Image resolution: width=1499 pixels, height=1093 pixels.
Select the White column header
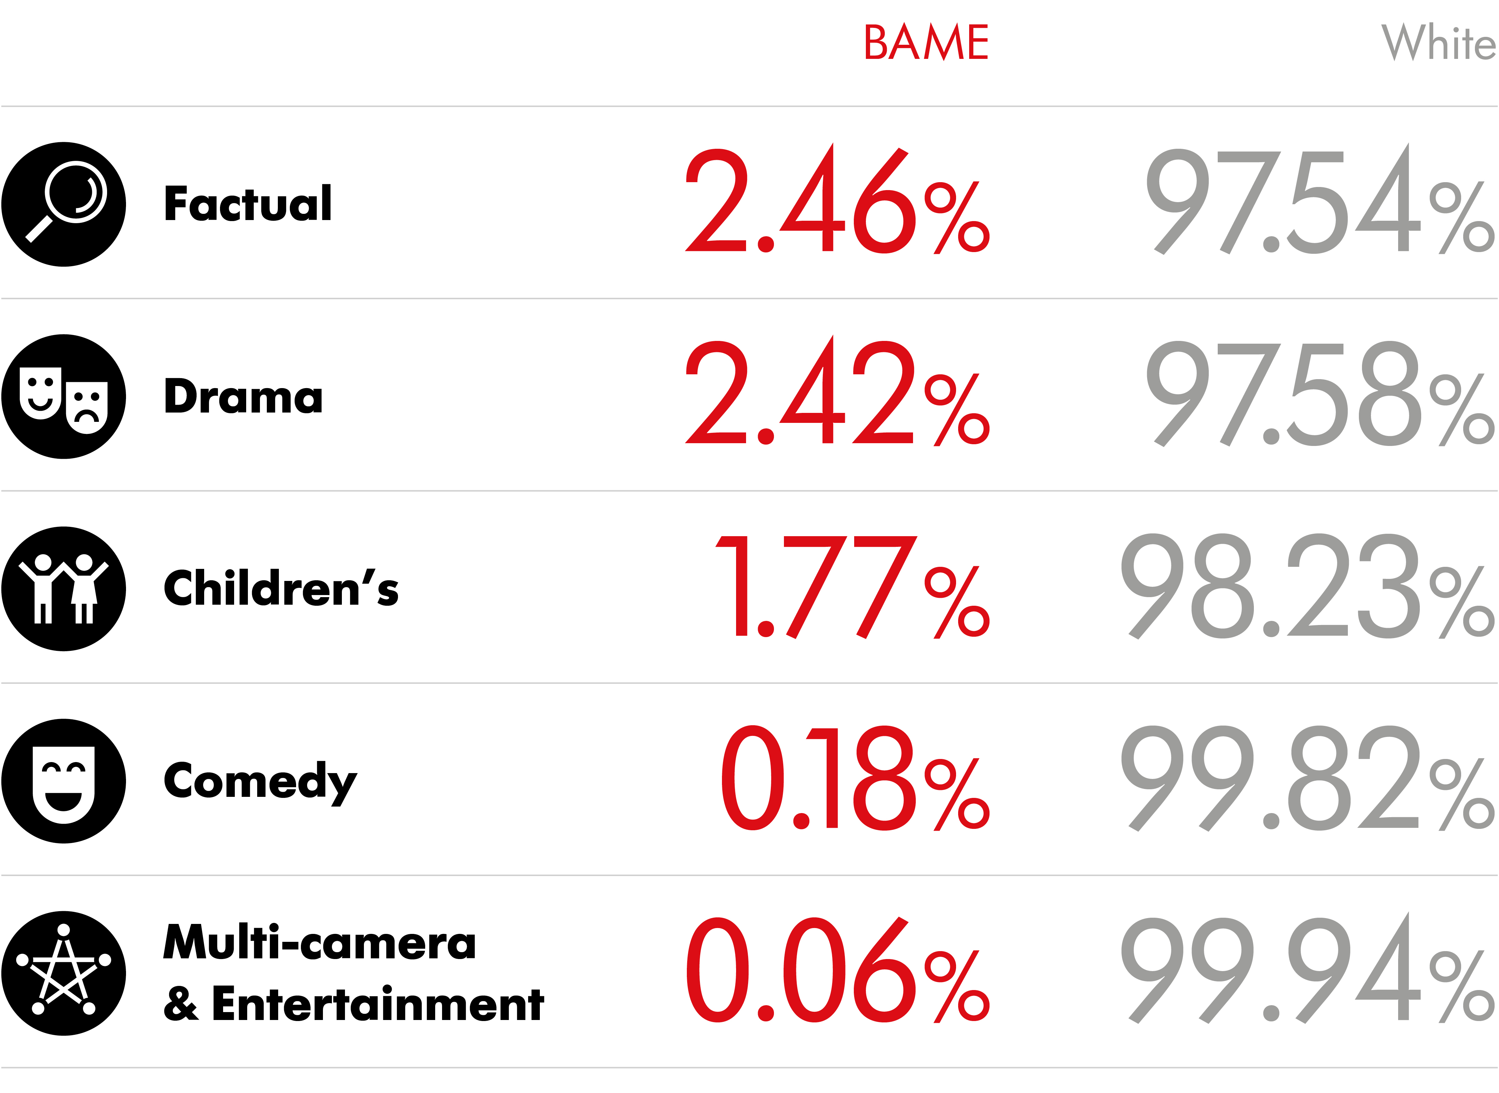pos(1438,43)
